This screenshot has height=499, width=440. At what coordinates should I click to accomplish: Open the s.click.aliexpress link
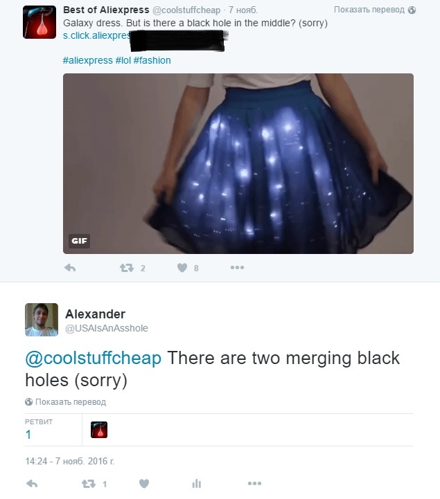pos(96,36)
